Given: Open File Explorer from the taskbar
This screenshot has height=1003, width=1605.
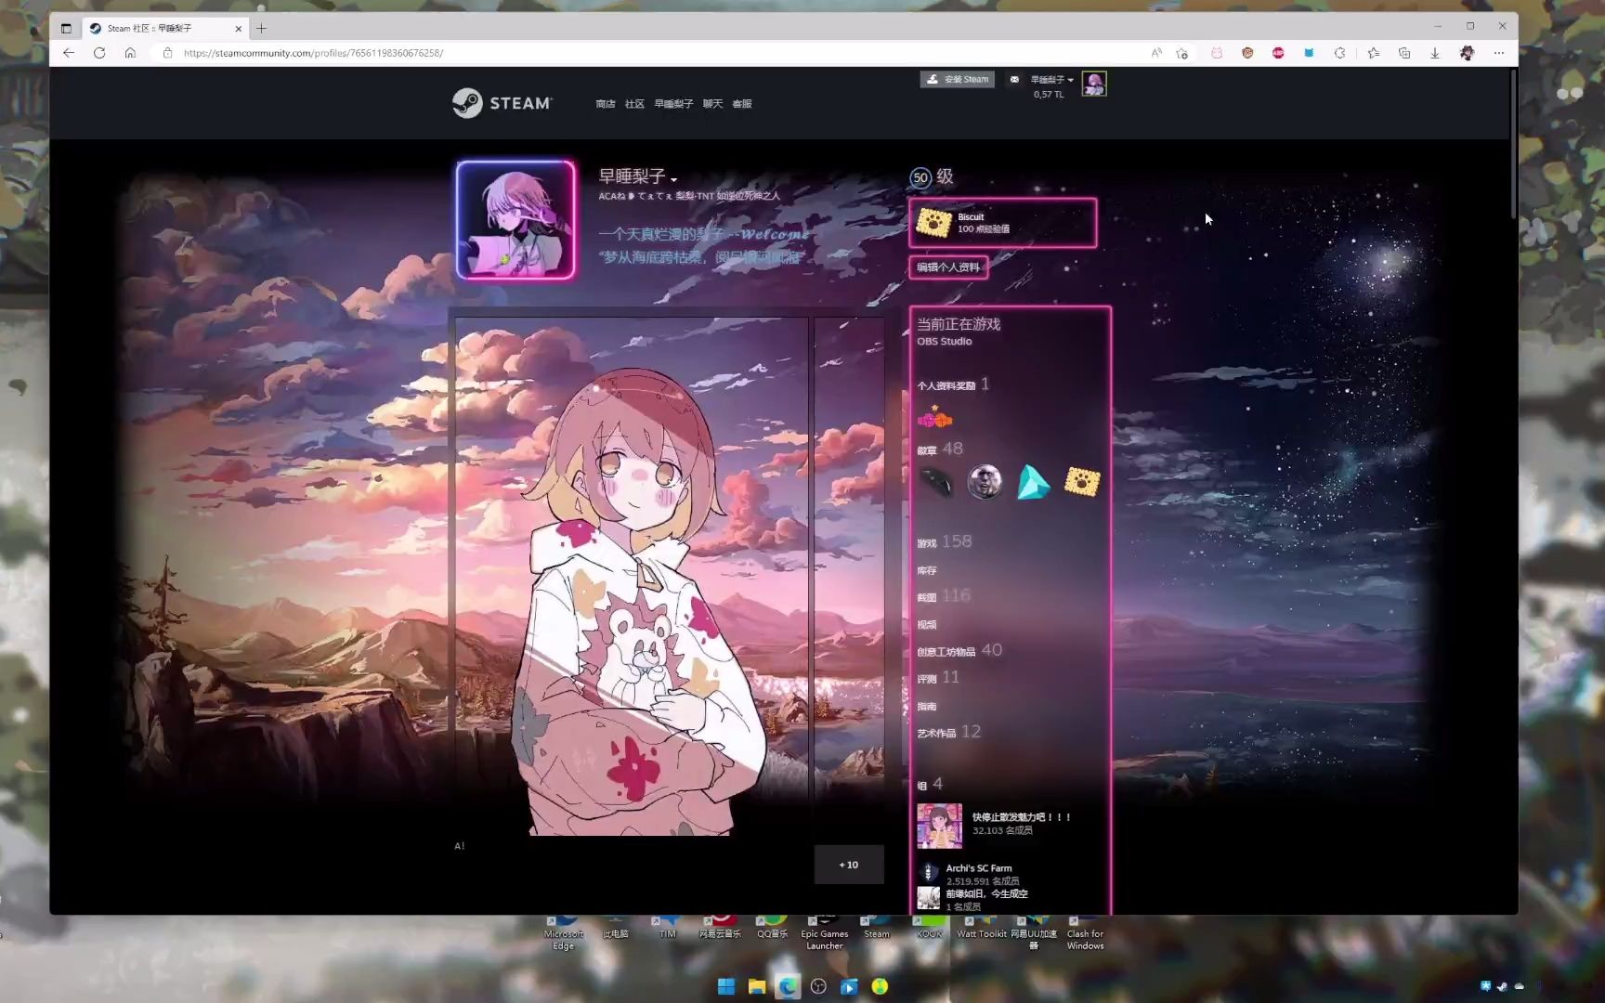Looking at the screenshot, I should [757, 986].
